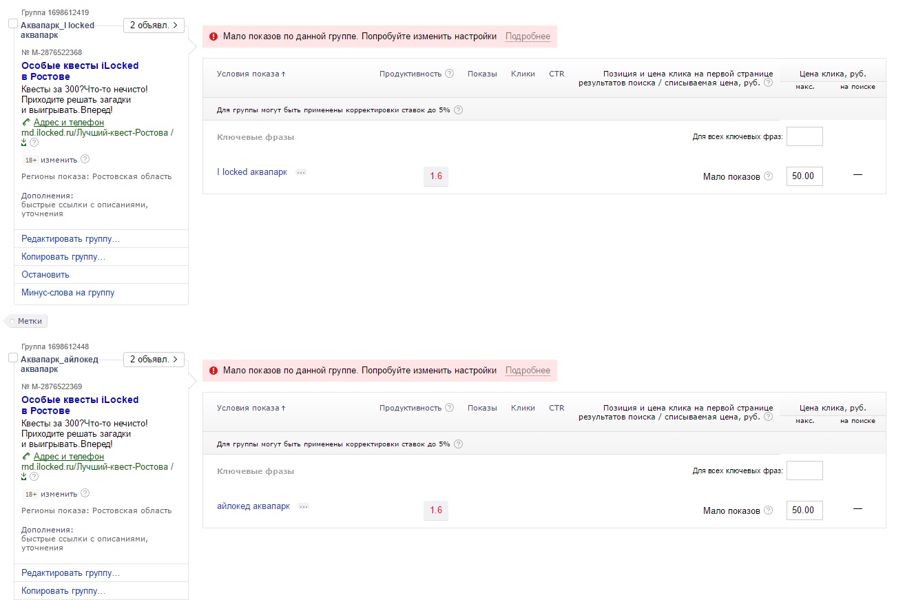The height and width of the screenshot is (600, 916).
Task: Click '18+ изменить' in first ad
Action: (50, 160)
